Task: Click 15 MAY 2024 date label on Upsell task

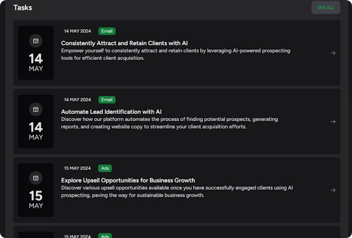Action: coord(77,168)
